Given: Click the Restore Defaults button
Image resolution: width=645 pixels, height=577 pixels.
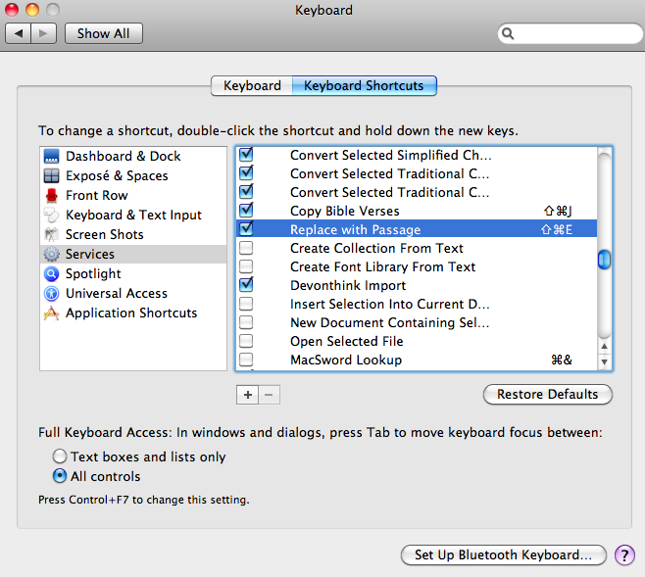Looking at the screenshot, I should pyautogui.click(x=548, y=395).
